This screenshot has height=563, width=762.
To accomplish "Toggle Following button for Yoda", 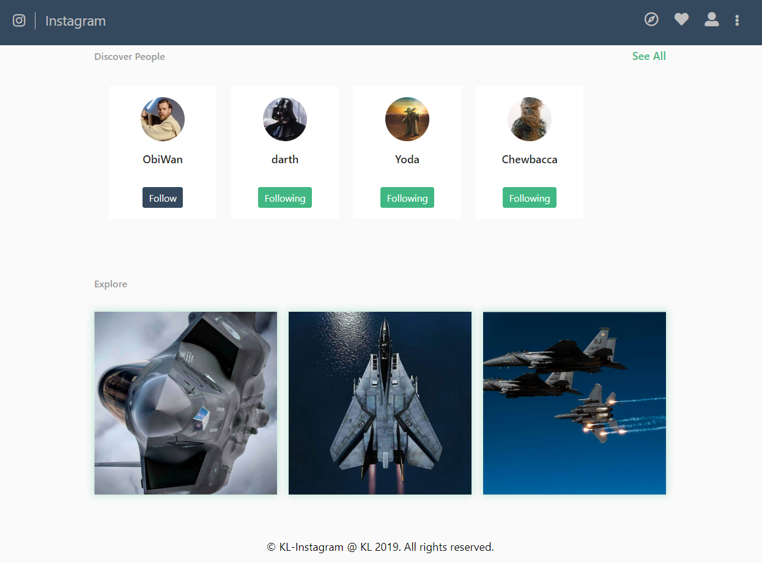I will click(407, 197).
